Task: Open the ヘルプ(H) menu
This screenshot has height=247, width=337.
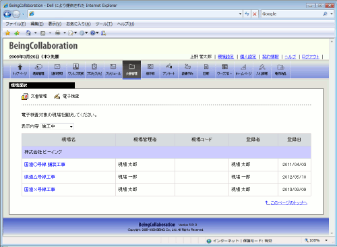Action: pos(125,24)
